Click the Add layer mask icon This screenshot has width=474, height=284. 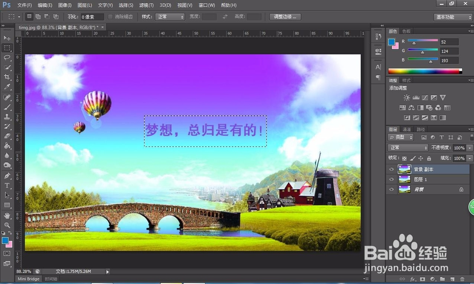(423, 279)
